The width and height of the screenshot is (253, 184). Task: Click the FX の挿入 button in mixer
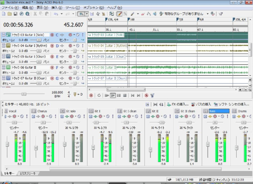click(178, 104)
